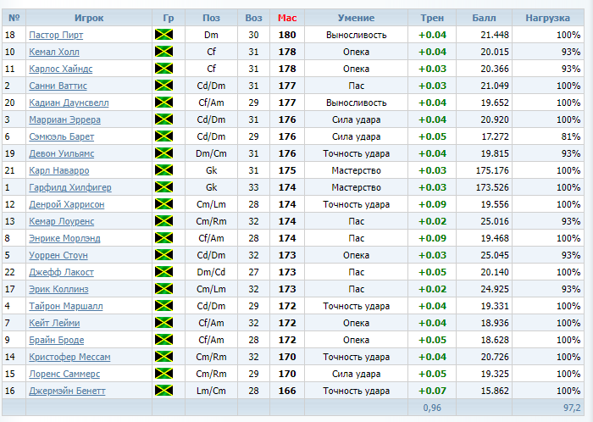Click Jamaica flag in Эрик Коллинз row

point(163,289)
